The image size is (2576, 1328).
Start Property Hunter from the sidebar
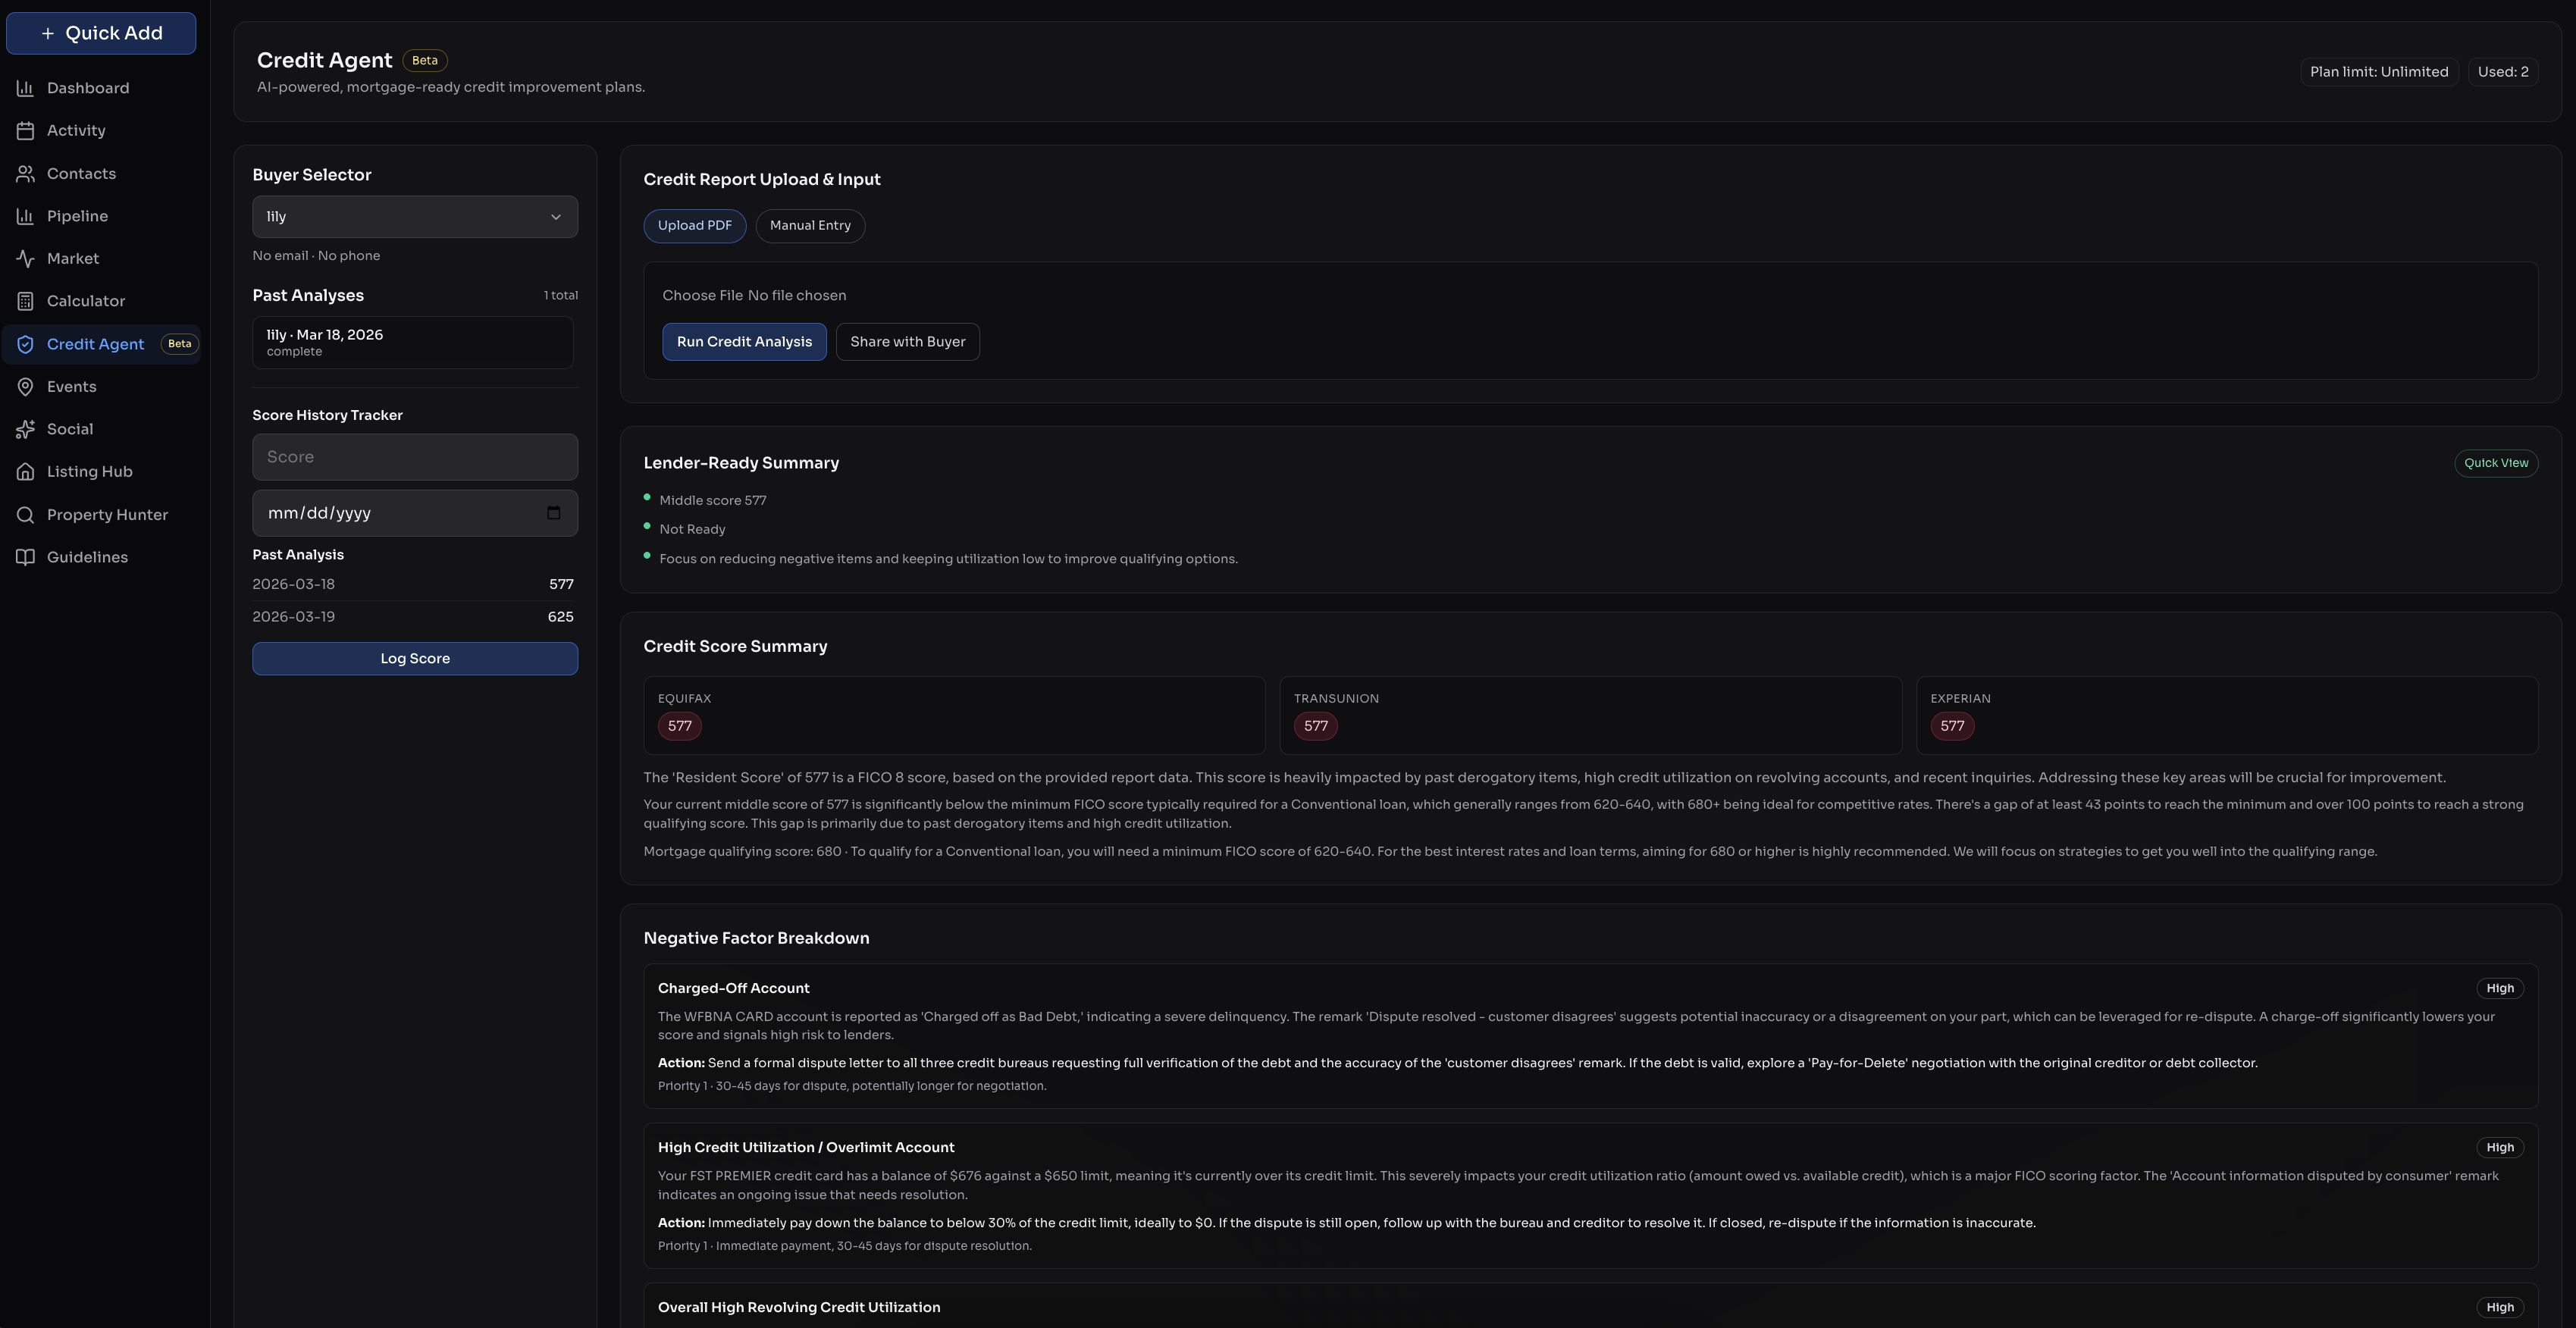click(x=107, y=514)
